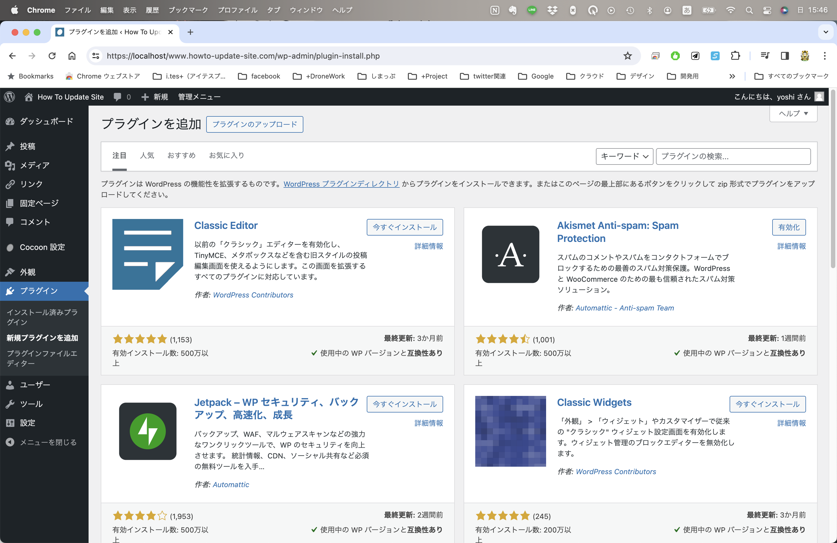Open site information icon in address bar
This screenshot has width=837, height=543.
(x=96, y=56)
